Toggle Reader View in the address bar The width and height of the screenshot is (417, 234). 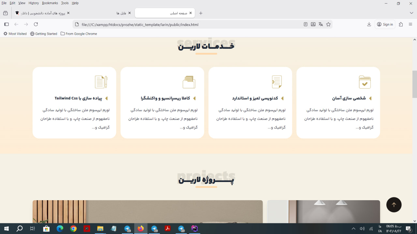click(306, 24)
